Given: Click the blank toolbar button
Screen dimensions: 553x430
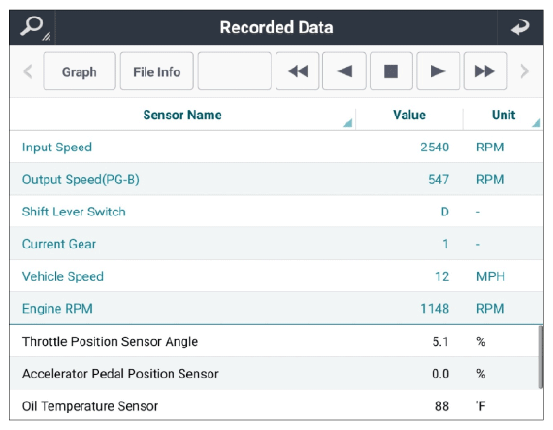Looking at the screenshot, I should 234,71.
